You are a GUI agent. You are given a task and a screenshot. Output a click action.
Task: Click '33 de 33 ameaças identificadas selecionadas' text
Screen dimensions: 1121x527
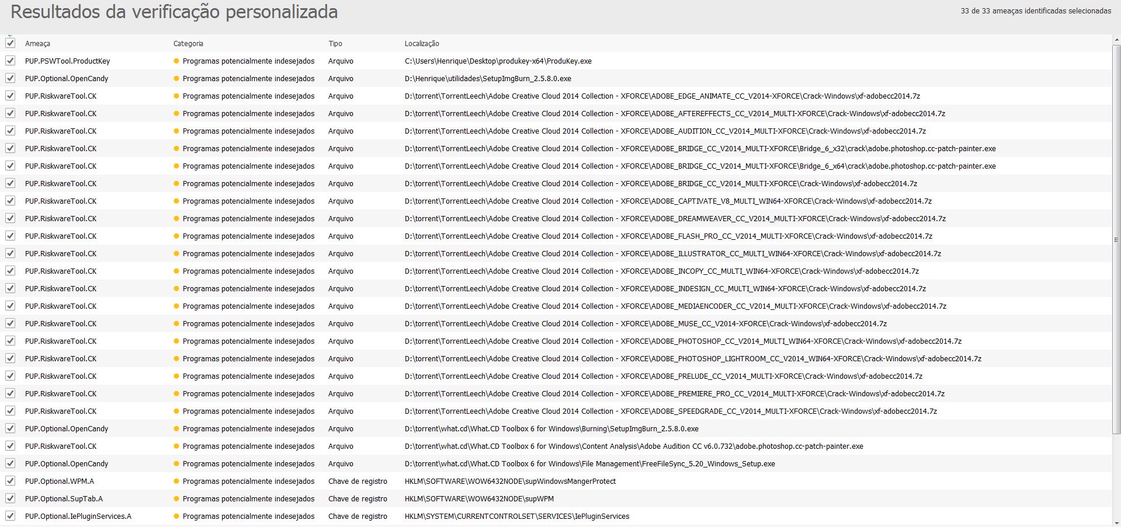click(1036, 11)
